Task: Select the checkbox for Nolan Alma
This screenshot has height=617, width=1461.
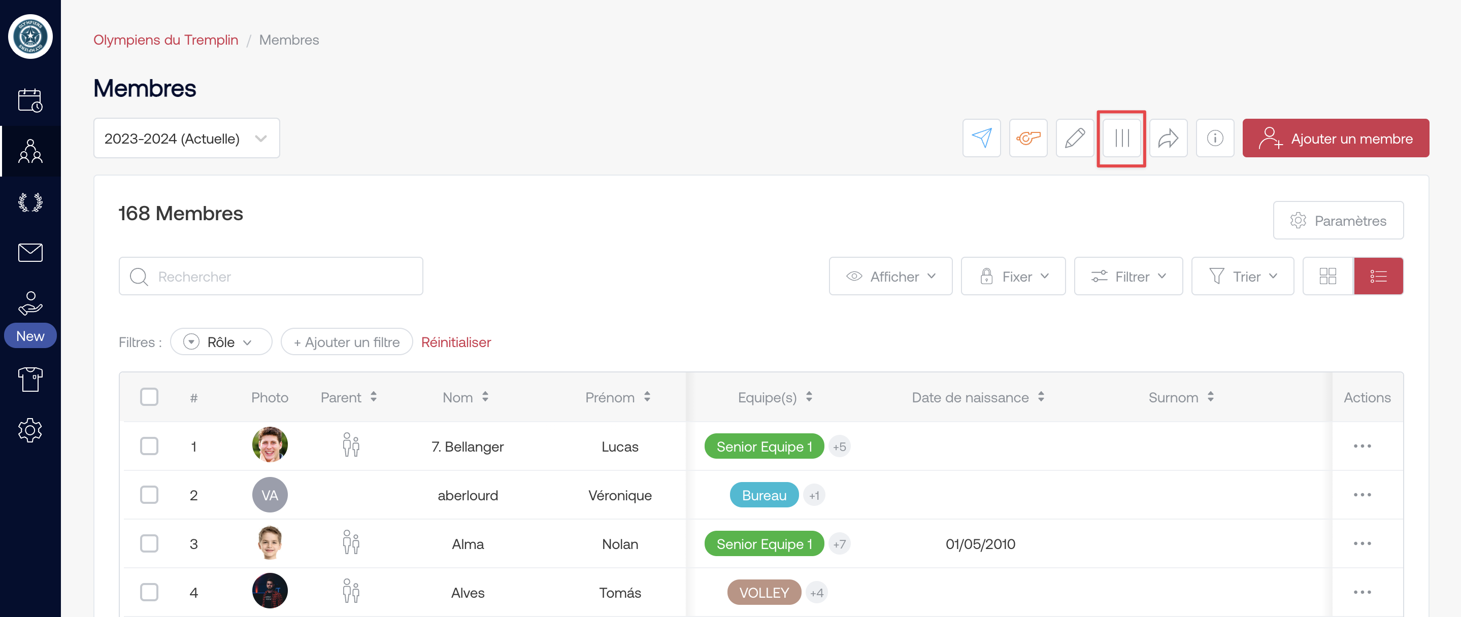Action: pyautogui.click(x=149, y=543)
